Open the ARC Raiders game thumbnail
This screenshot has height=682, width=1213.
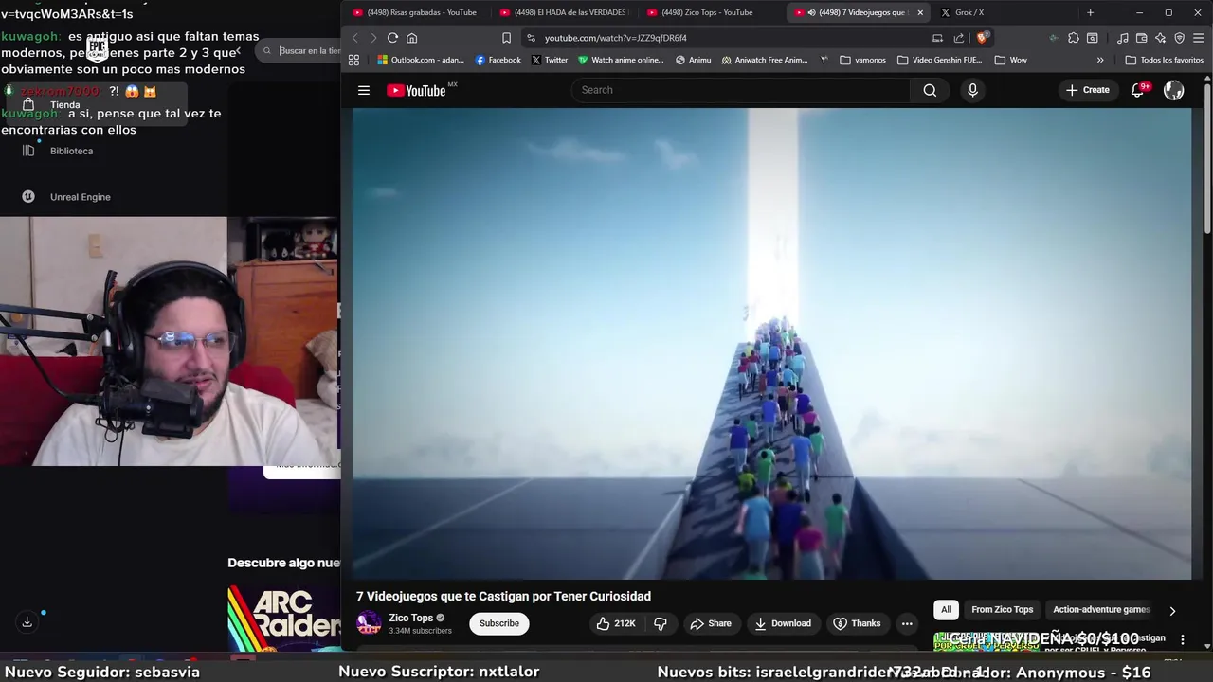[x=284, y=619]
